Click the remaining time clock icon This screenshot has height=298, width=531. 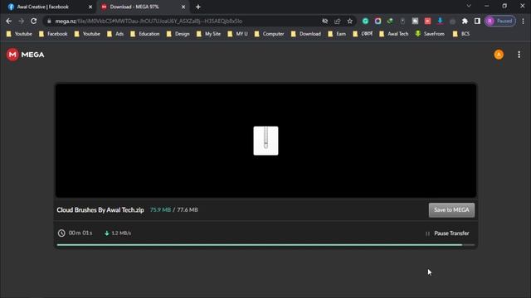click(61, 233)
